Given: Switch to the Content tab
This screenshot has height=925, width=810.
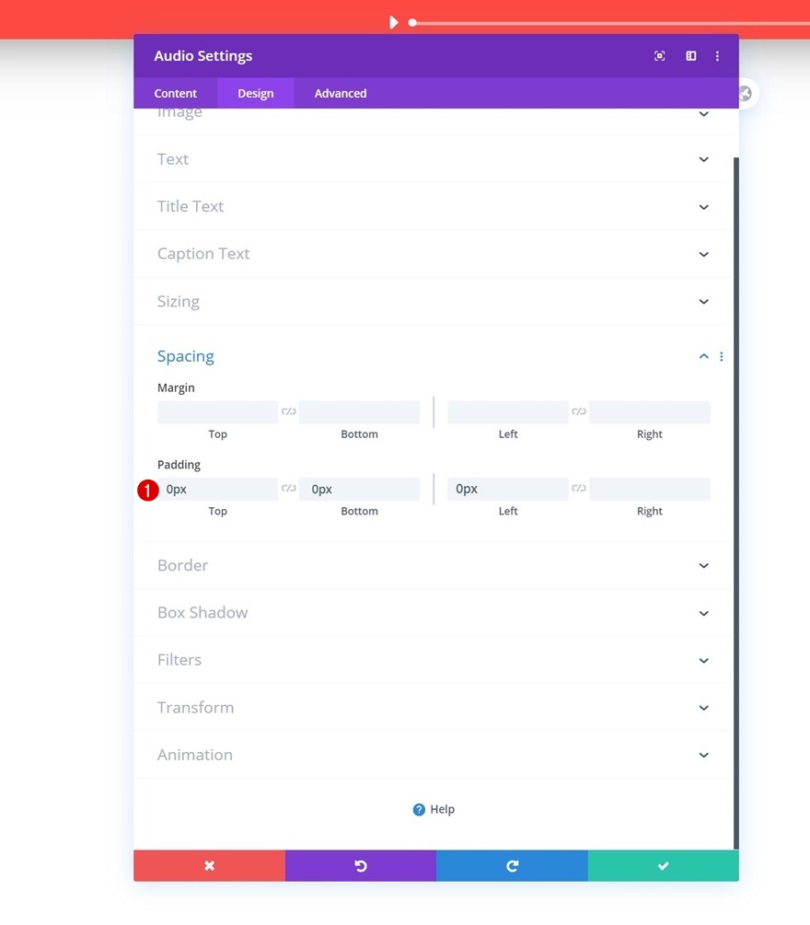Looking at the screenshot, I should tap(175, 93).
